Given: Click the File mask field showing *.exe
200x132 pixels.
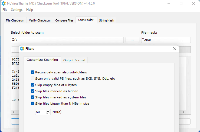Looking at the screenshot, I should [166, 40].
